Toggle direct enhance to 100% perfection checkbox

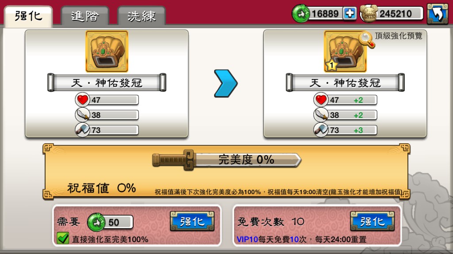(x=63, y=239)
